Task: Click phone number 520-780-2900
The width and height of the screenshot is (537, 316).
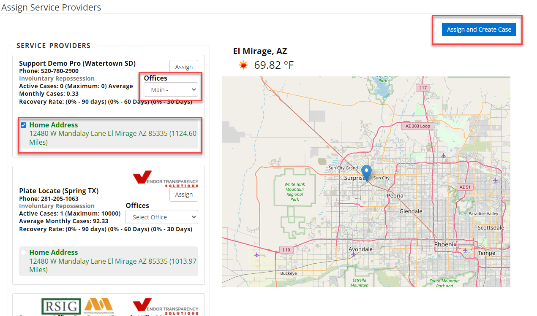Action: [x=60, y=71]
